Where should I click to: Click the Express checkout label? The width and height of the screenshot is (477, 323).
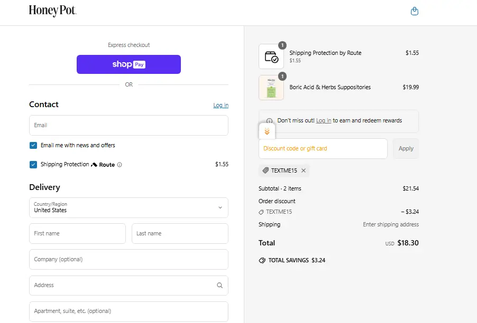click(x=129, y=45)
